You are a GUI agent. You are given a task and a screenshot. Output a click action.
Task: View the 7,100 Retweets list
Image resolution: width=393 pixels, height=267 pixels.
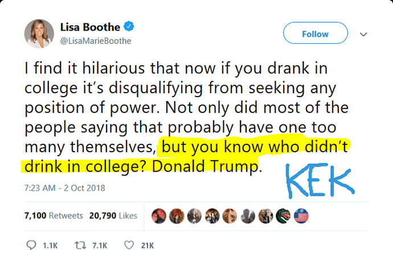54,215
